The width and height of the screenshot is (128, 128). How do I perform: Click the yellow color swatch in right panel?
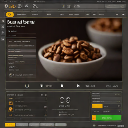[x=97, y=106]
